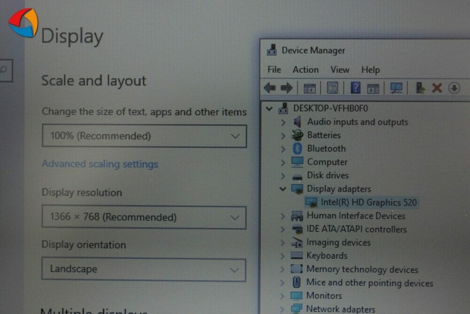Screen dimensions: 470x314
Task: Open the Properties toolbar icon in Device Manager
Action: coord(332,88)
